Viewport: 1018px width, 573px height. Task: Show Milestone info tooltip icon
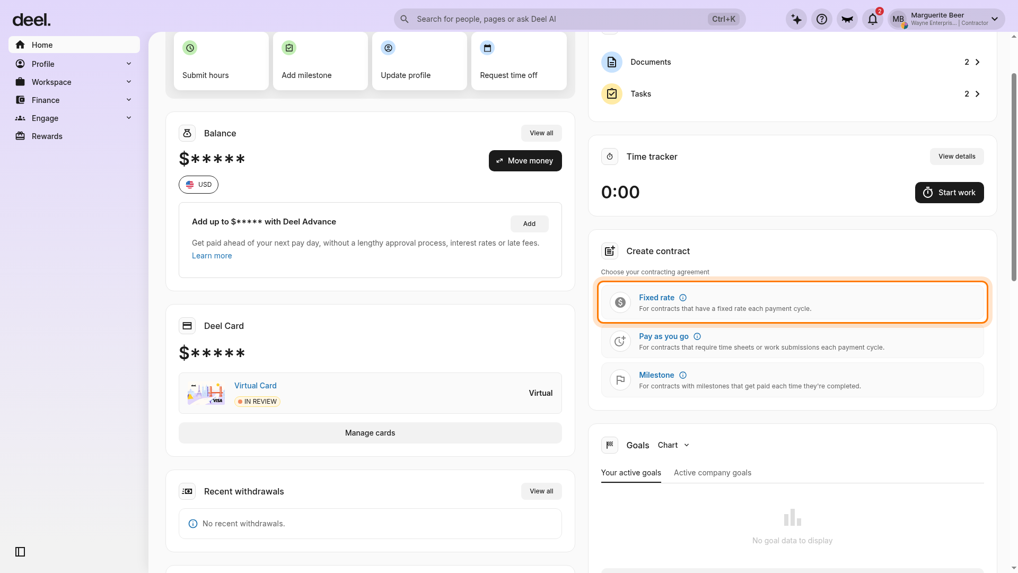click(x=683, y=375)
